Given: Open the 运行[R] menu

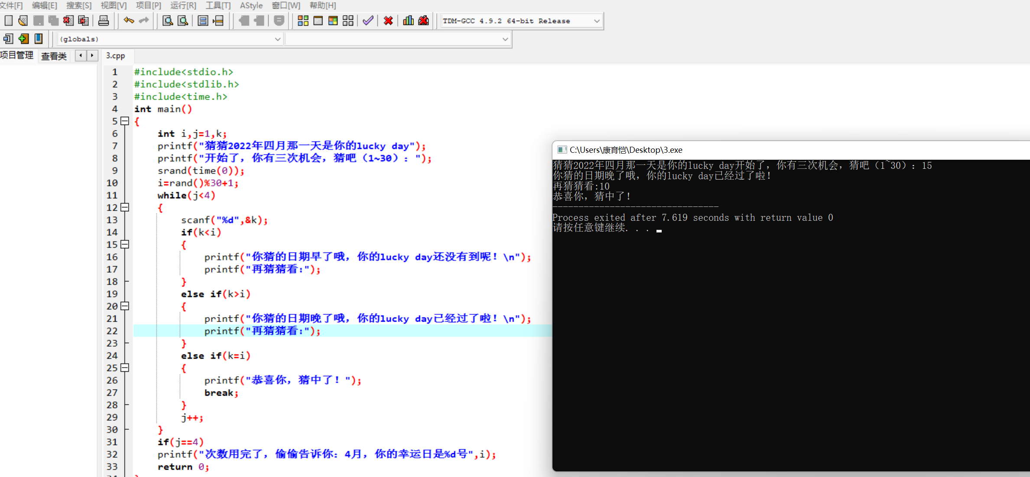Looking at the screenshot, I should coord(183,5).
